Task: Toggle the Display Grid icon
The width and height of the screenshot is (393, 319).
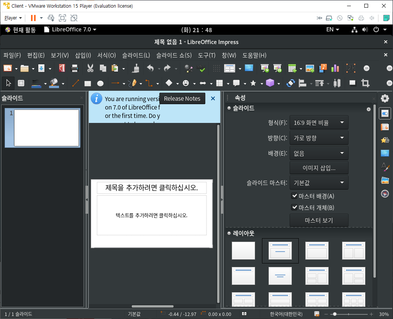Action: [x=216, y=68]
